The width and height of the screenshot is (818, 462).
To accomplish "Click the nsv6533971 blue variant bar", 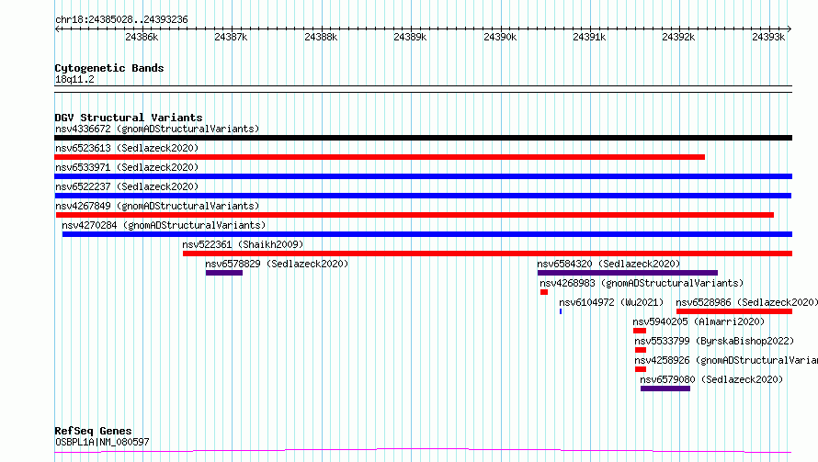I will point(423,176).
